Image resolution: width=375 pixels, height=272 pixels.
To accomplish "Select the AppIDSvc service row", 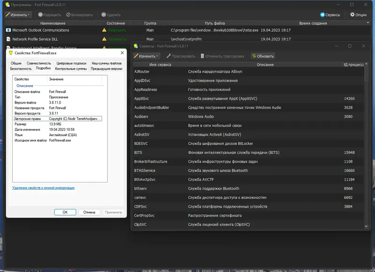I will [248, 81].
